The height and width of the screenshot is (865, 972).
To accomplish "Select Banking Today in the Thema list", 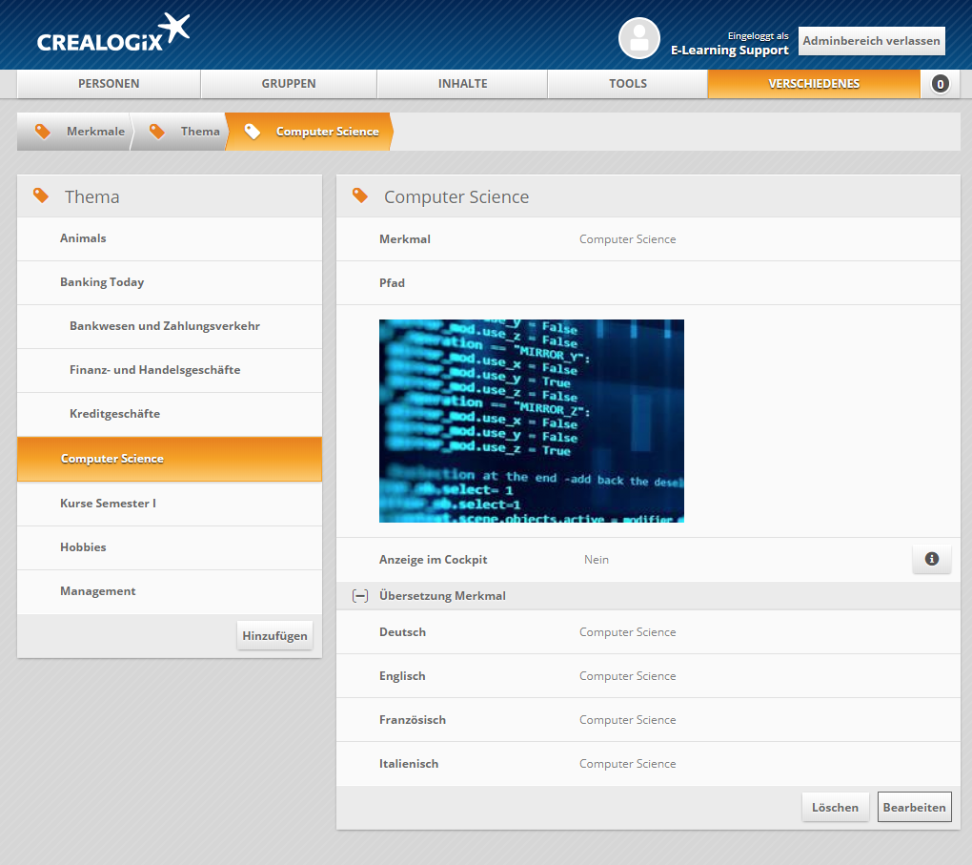I will pos(102,282).
